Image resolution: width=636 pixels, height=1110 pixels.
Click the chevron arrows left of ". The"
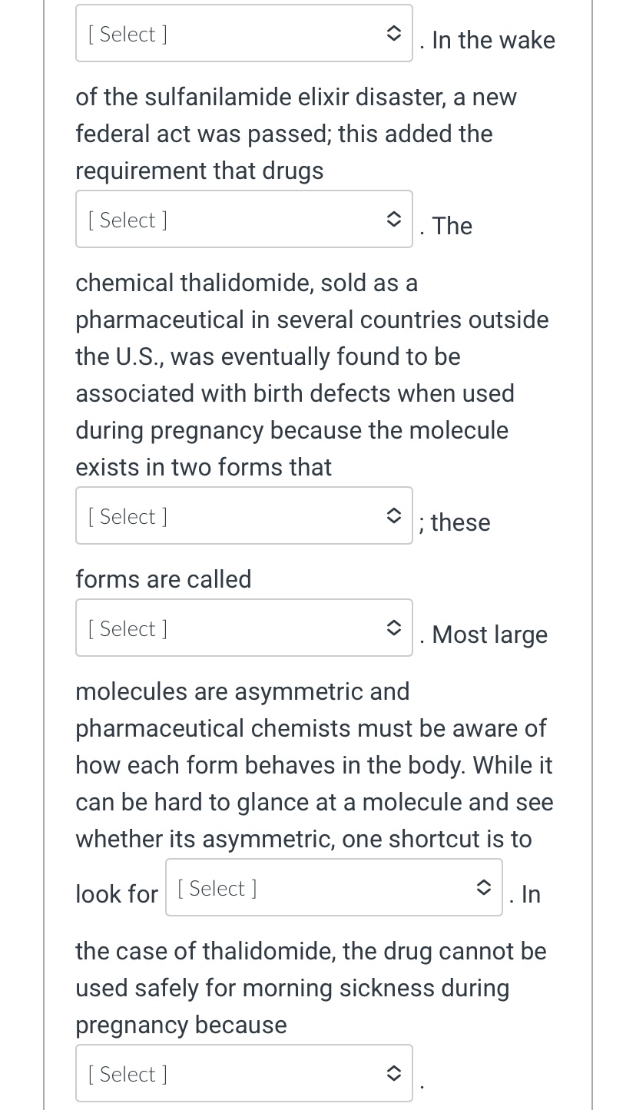coord(393,220)
